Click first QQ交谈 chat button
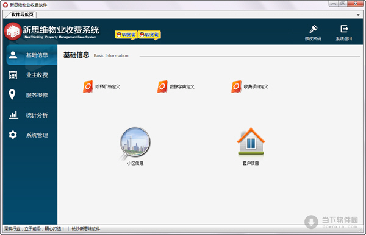The width and height of the screenshot is (366, 235). coord(126,35)
